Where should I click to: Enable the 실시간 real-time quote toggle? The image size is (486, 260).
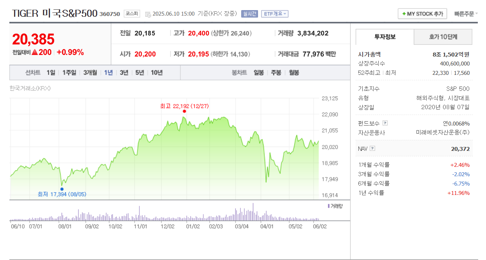click(249, 13)
